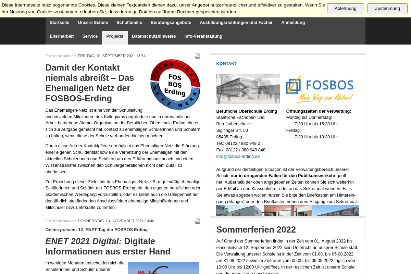Click the KONTAKT heading
Image resolution: width=411 pixels, height=274 pixels.
pos(227,64)
